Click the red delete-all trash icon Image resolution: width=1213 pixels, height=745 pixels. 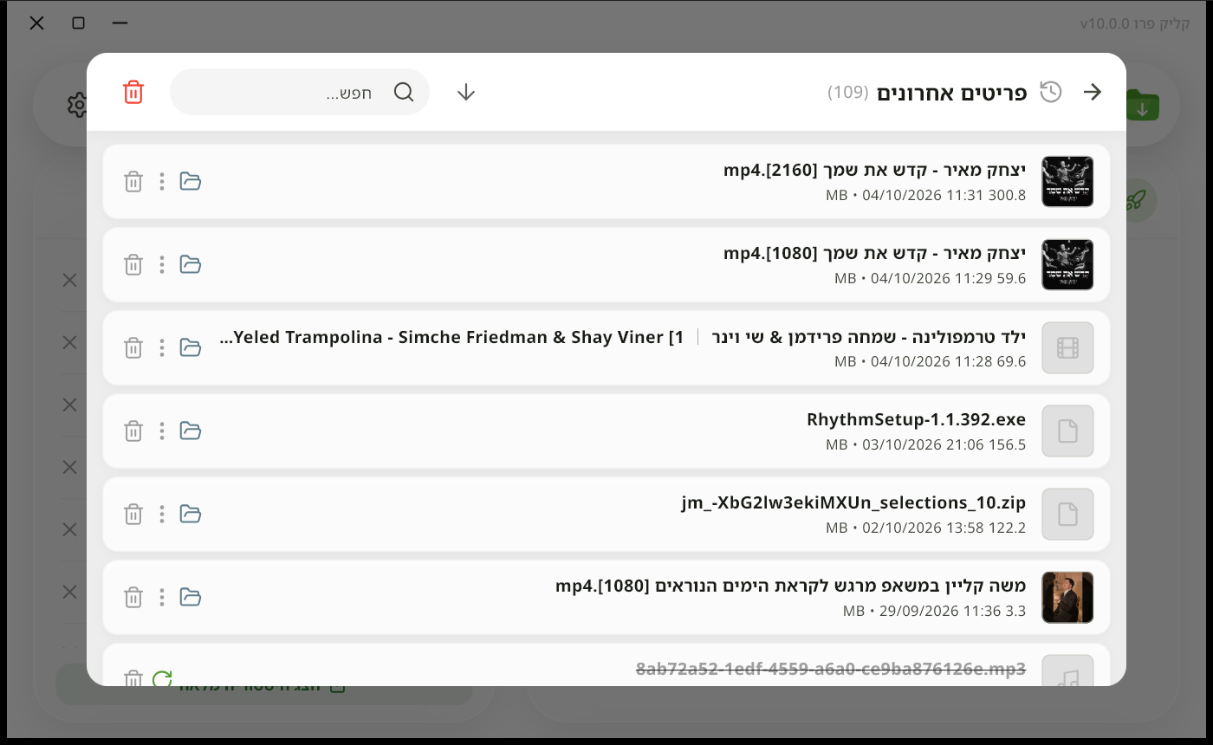tap(133, 92)
